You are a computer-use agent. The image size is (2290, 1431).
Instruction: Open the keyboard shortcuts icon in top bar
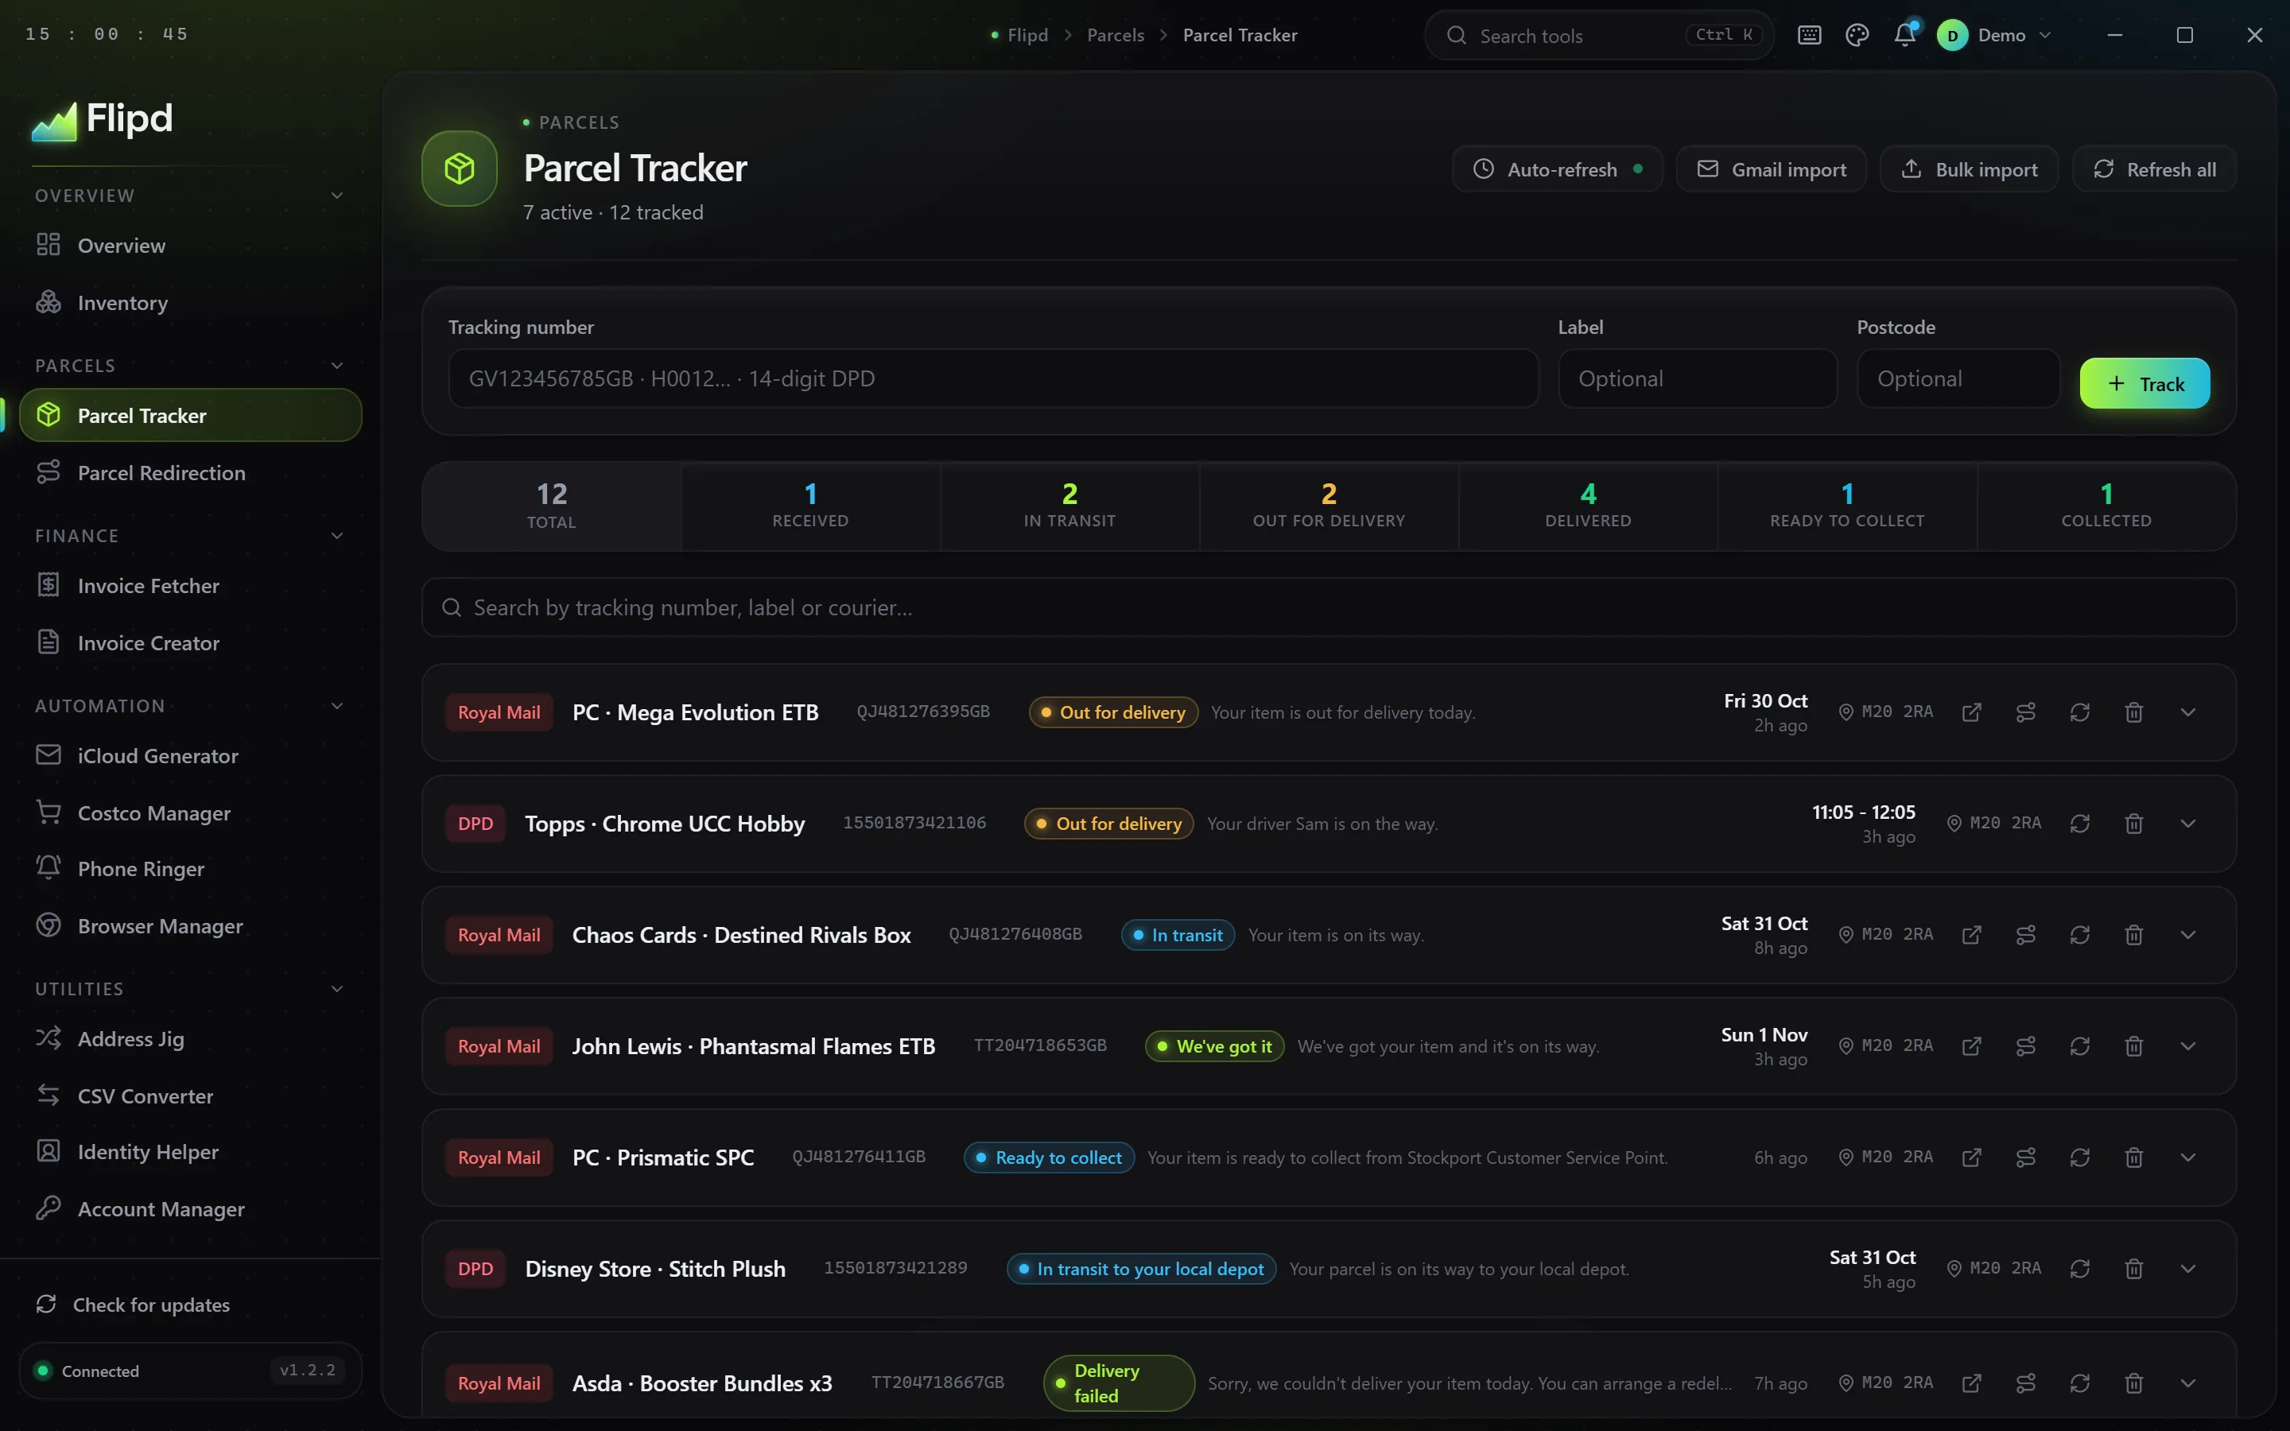[x=1808, y=35]
